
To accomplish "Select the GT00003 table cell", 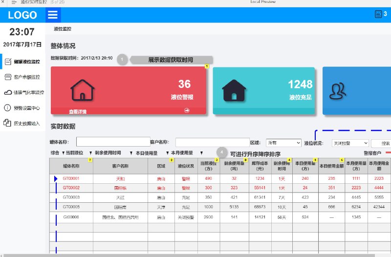I will (71, 197).
